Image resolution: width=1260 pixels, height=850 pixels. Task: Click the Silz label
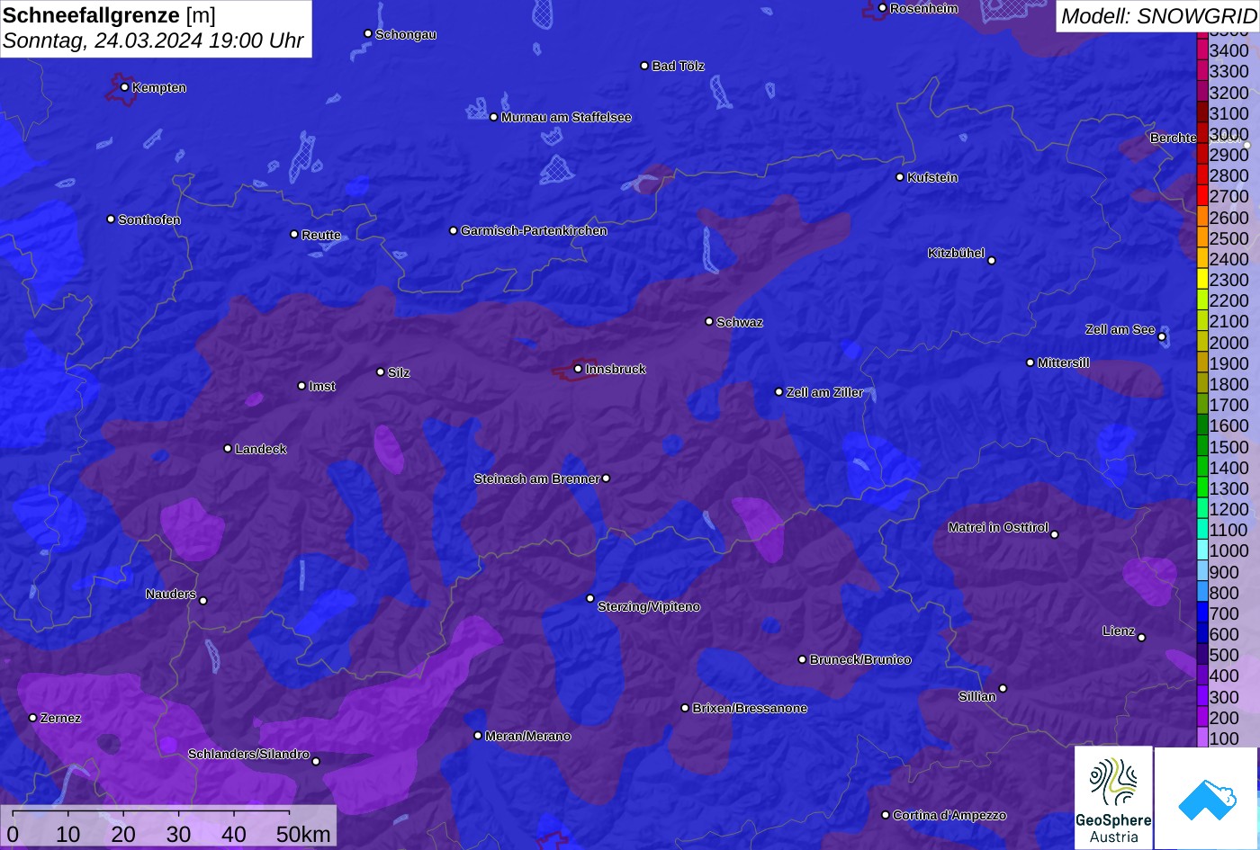coord(399,372)
